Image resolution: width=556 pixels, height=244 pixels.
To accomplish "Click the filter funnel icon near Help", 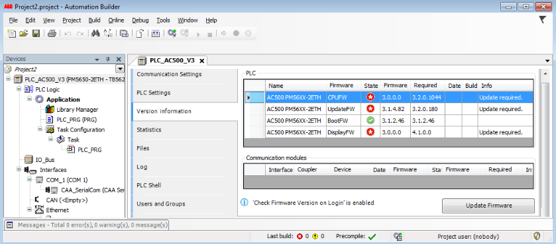I will click(x=542, y=20).
